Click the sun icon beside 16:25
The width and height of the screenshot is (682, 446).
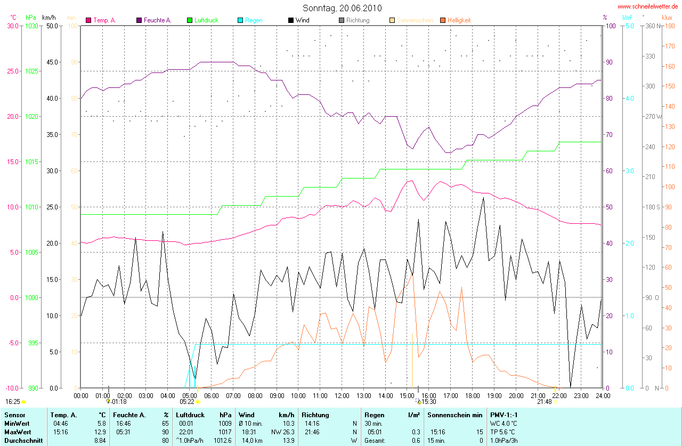[23, 402]
